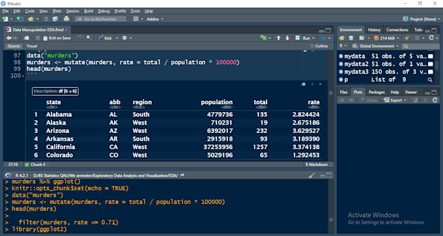Clear the chunk output with the X icon

321,84
